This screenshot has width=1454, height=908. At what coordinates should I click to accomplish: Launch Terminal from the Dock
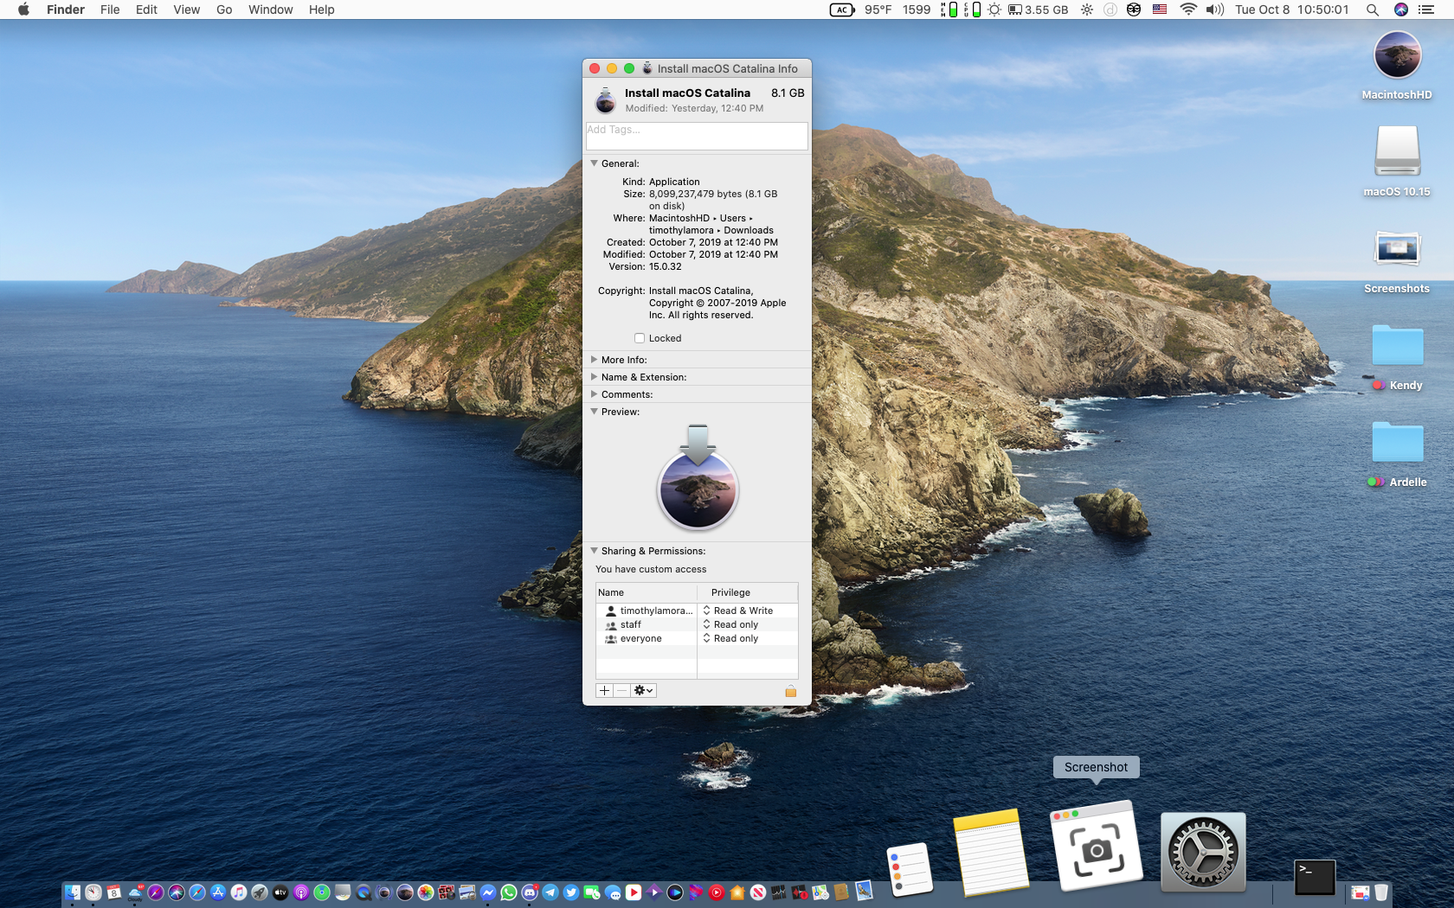[1315, 878]
